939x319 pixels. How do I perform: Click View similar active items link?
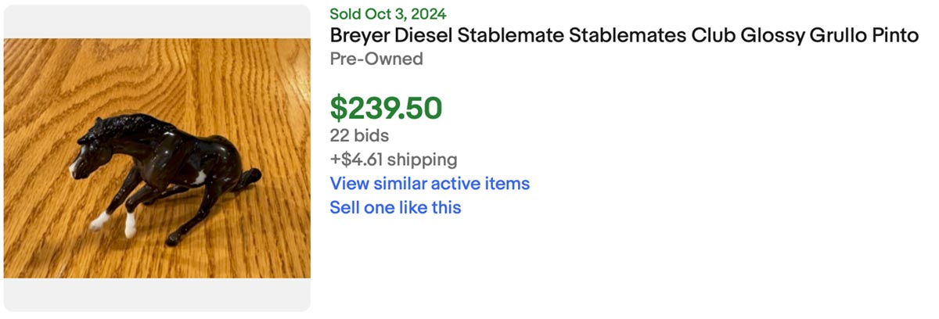click(430, 184)
